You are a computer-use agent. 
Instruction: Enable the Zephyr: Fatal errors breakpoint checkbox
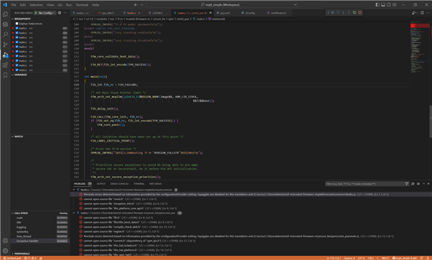[x=17, y=24]
